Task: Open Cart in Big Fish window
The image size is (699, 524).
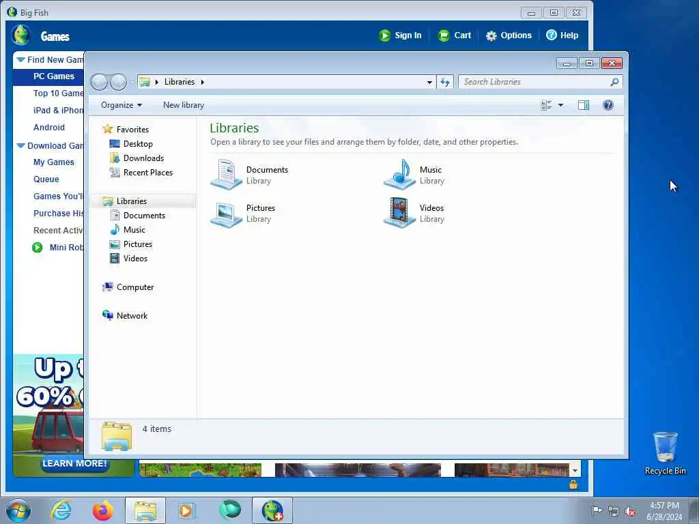Action: (454, 35)
